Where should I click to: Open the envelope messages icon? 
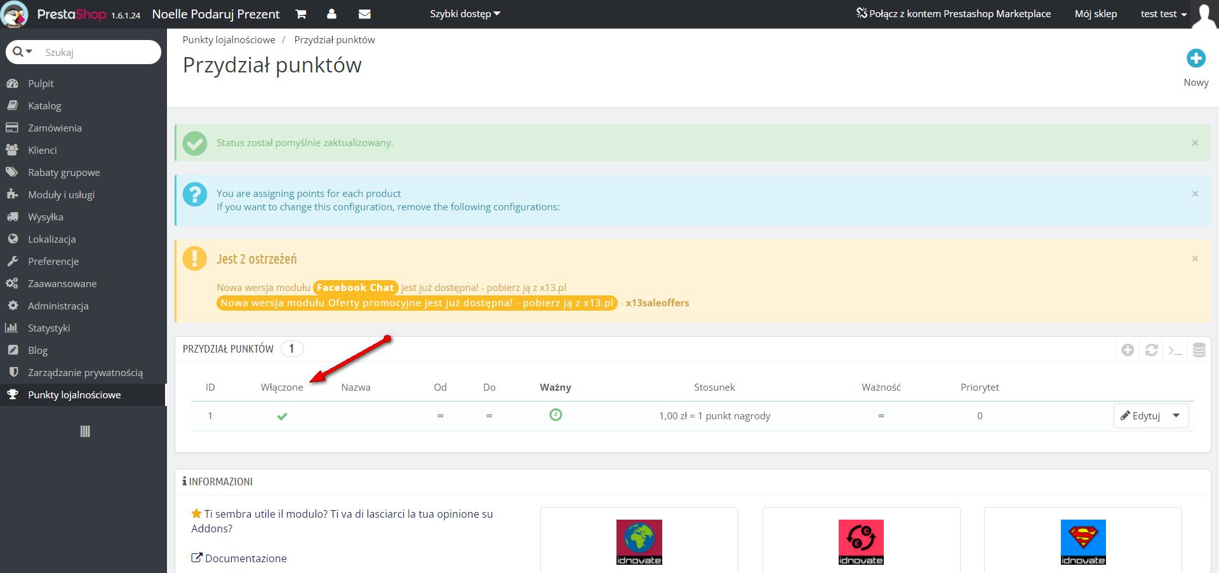[364, 14]
